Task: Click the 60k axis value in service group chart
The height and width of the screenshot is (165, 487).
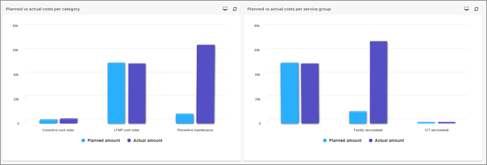Action: (x=257, y=50)
